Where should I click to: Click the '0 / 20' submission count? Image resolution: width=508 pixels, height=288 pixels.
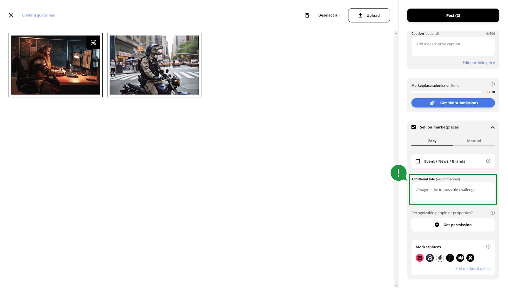point(491,92)
